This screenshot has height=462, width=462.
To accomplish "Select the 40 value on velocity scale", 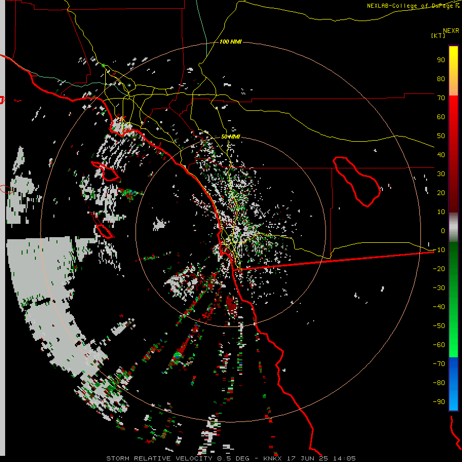I will [x=441, y=155].
